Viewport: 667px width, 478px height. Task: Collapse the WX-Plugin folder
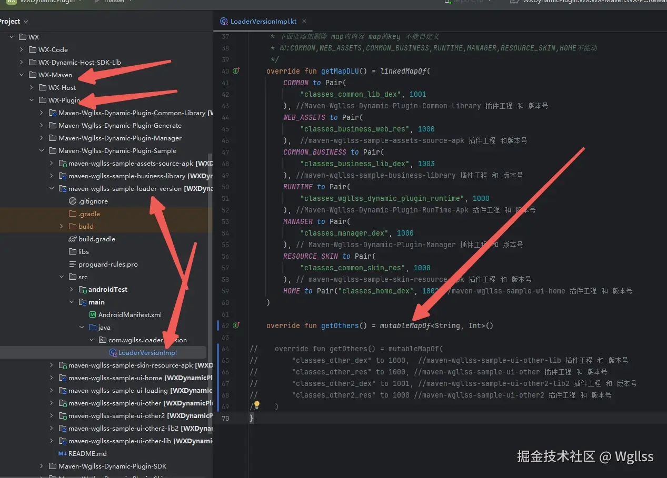click(32, 100)
